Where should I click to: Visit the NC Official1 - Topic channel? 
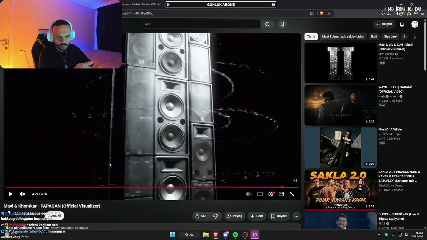click(390, 134)
